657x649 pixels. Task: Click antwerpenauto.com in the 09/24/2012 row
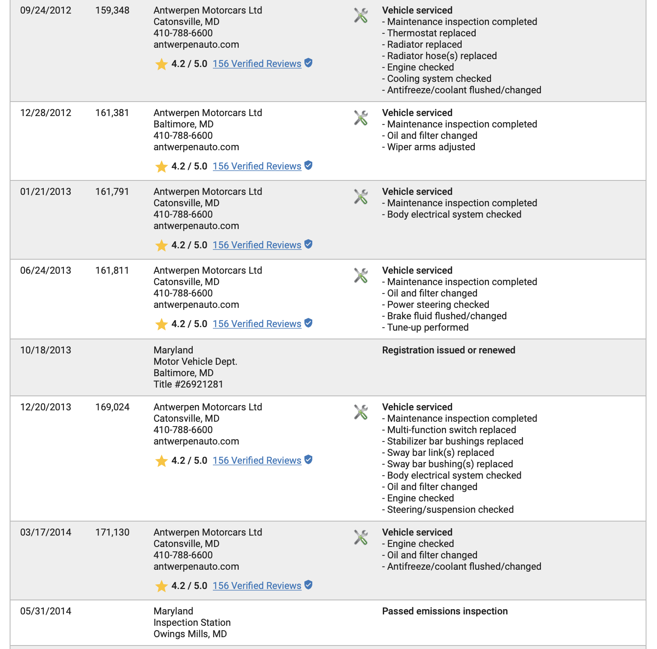point(196,45)
